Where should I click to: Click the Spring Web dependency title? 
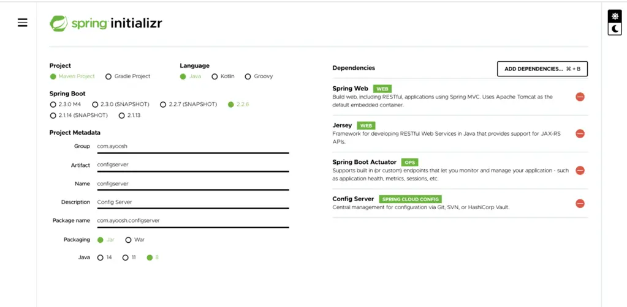[x=351, y=89]
